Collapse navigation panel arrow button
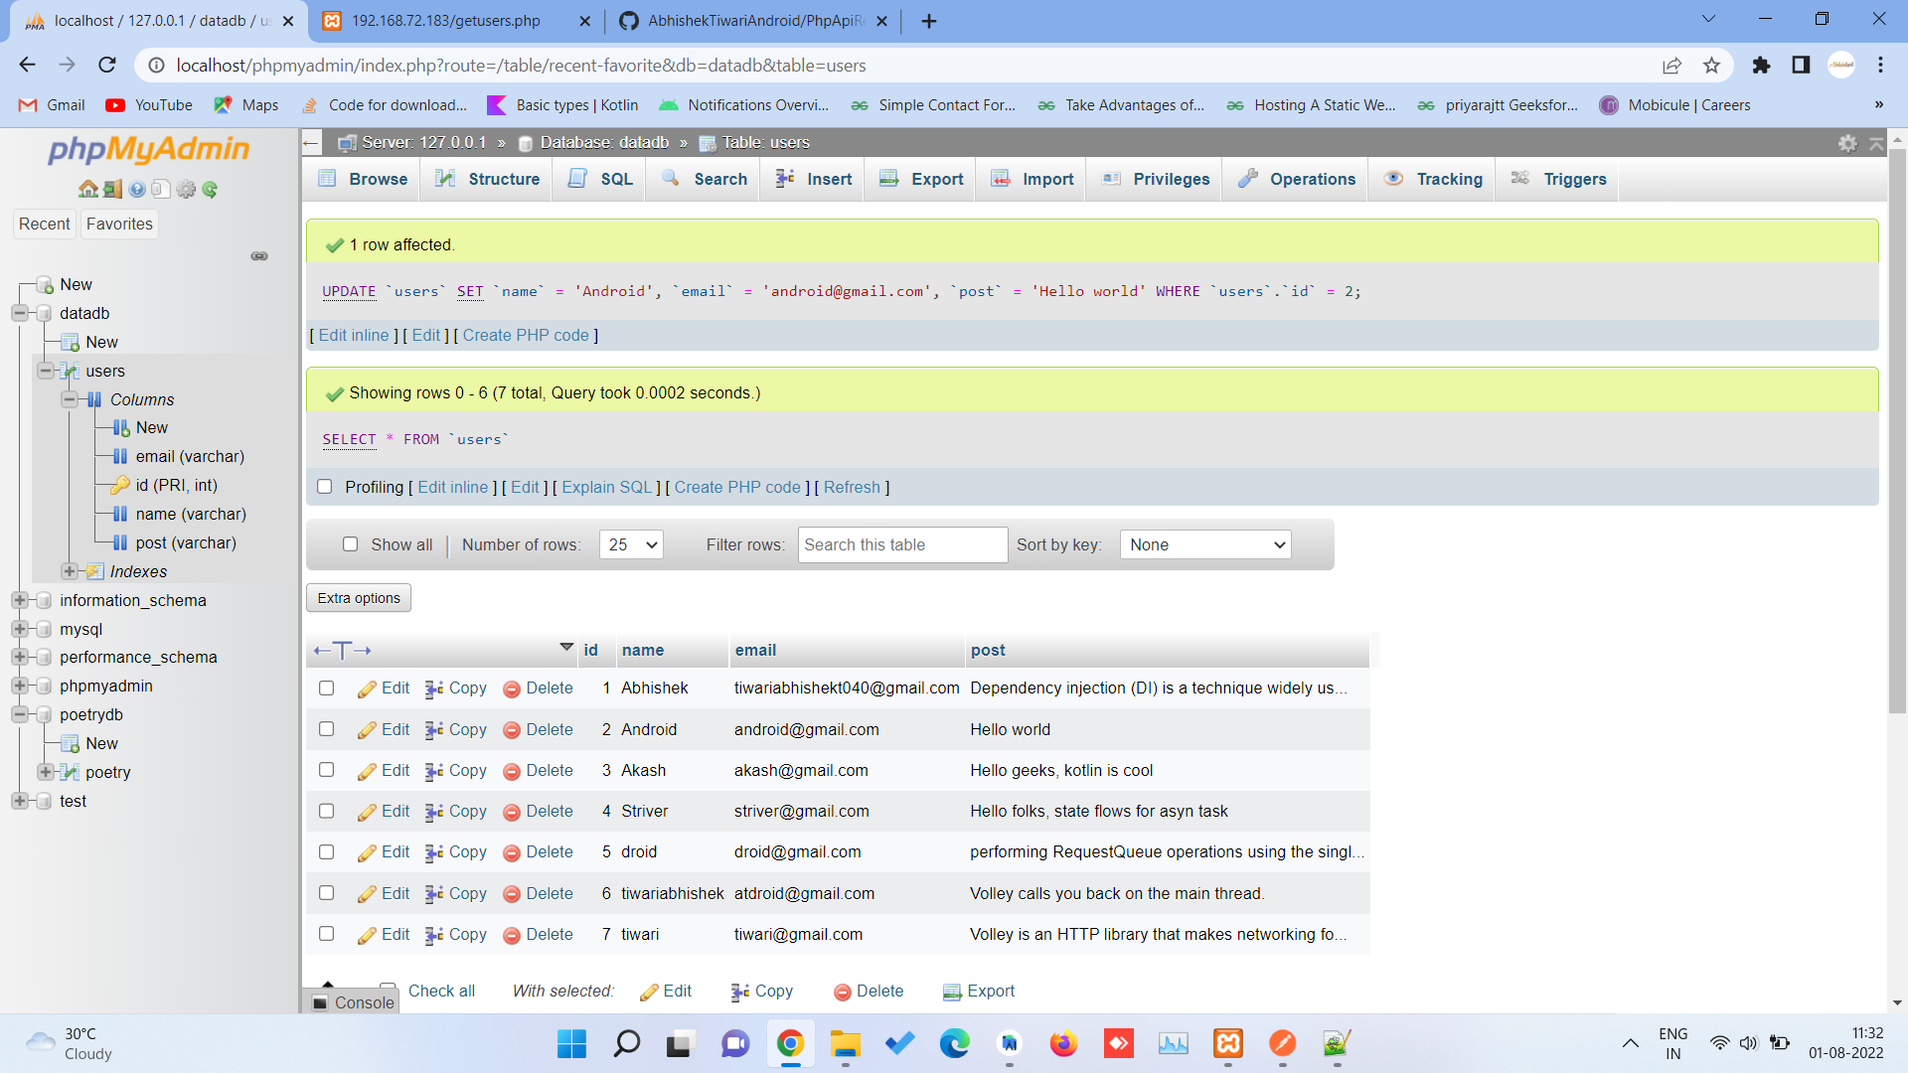 coord(311,143)
